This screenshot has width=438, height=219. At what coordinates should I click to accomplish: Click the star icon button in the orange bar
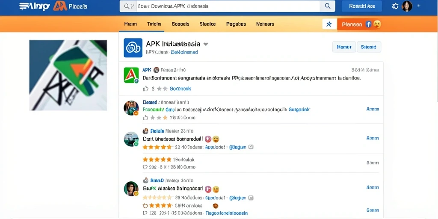point(329,24)
